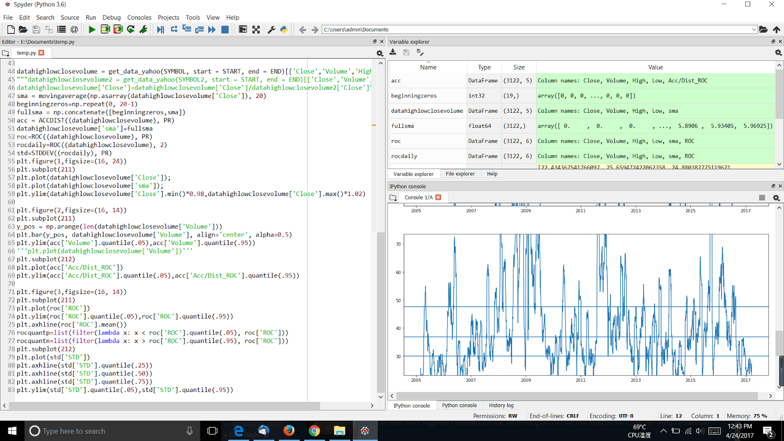Open run configuration settings

click(144, 30)
